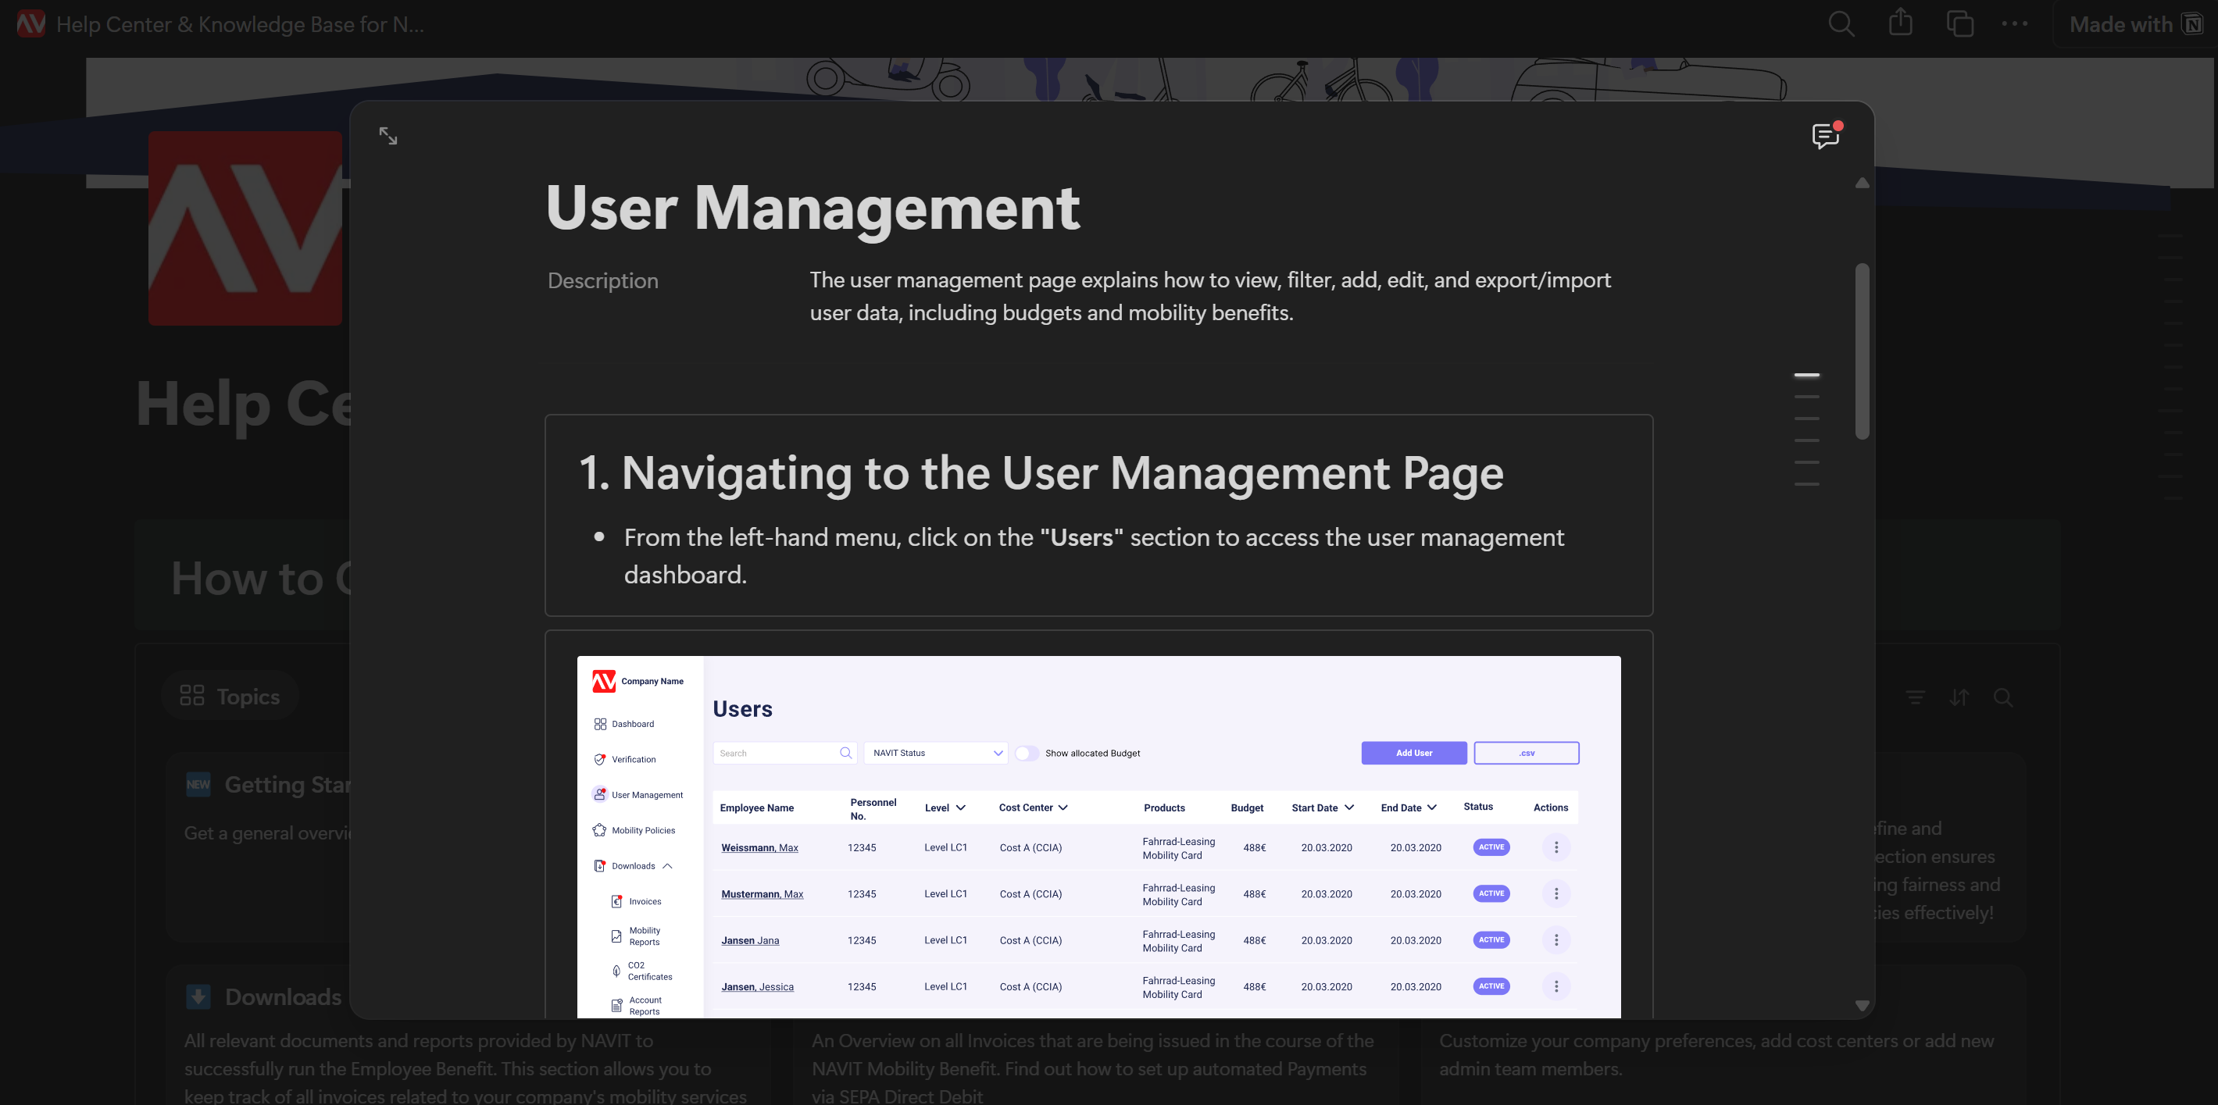This screenshot has width=2218, height=1105.
Task: Open the NAVIT Status dropdown
Action: pos(935,753)
